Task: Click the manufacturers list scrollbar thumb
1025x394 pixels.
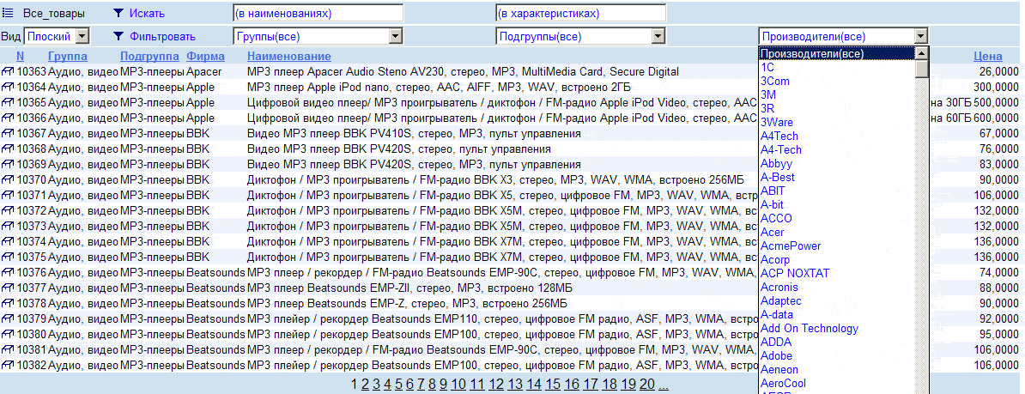Action: point(922,69)
